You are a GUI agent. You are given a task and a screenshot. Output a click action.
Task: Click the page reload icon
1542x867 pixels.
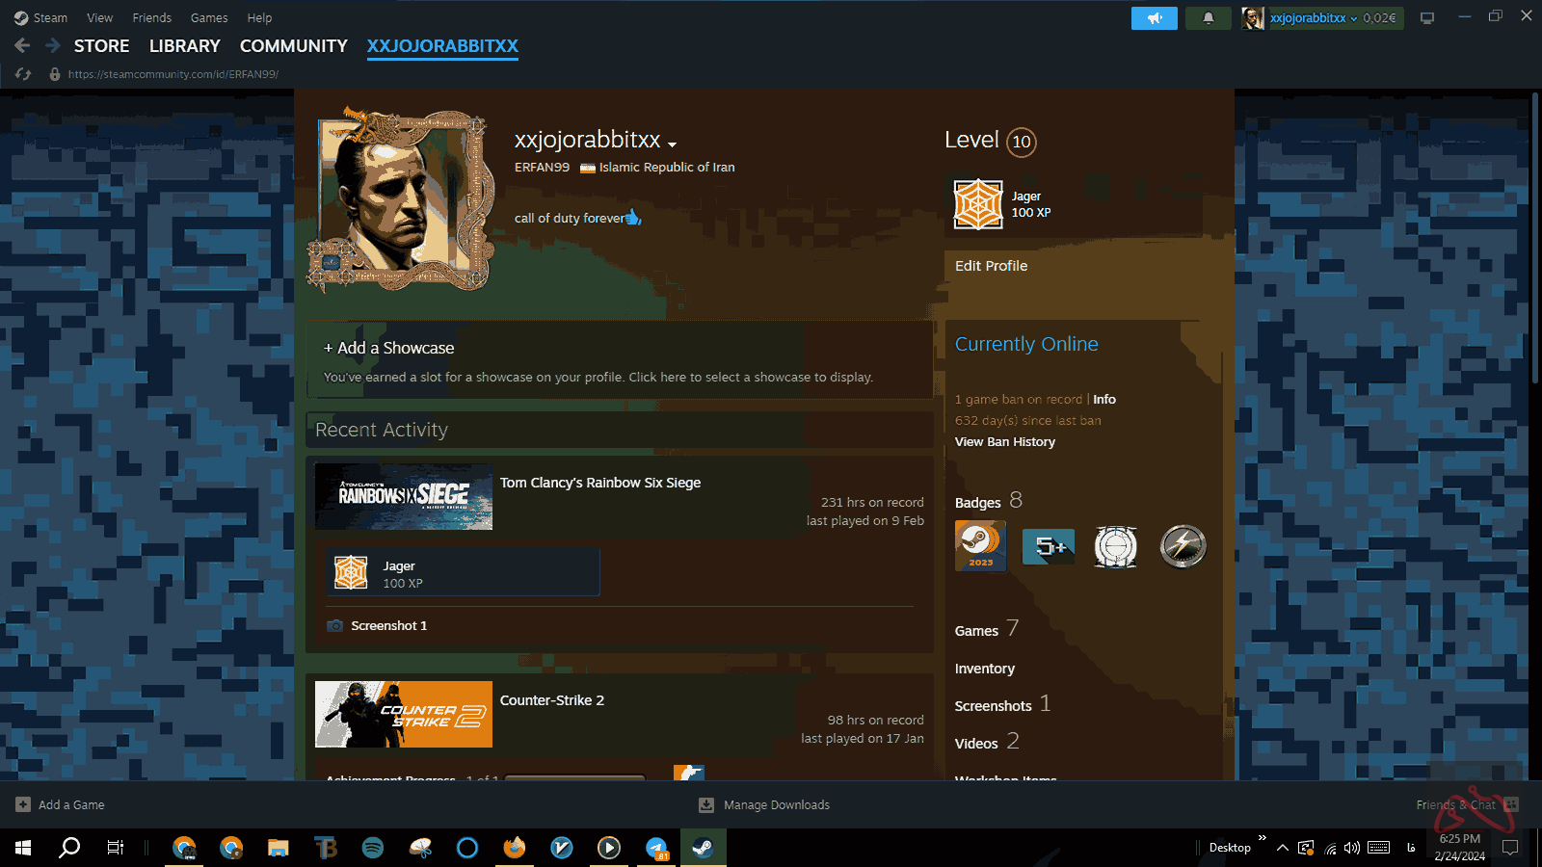coord(23,74)
